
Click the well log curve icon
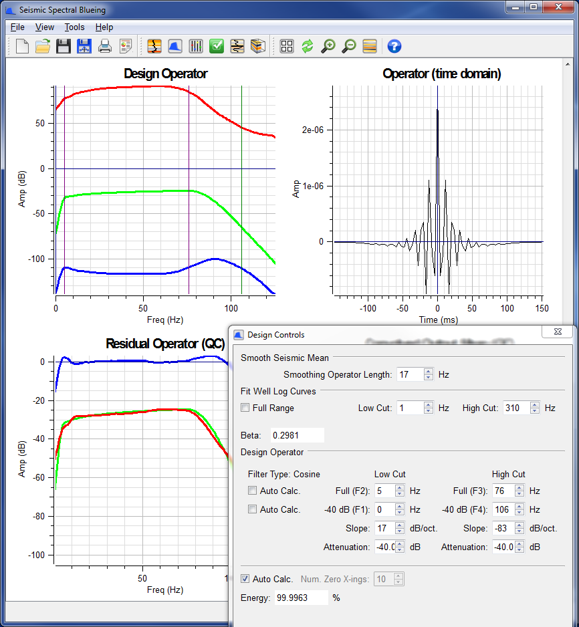point(154,46)
